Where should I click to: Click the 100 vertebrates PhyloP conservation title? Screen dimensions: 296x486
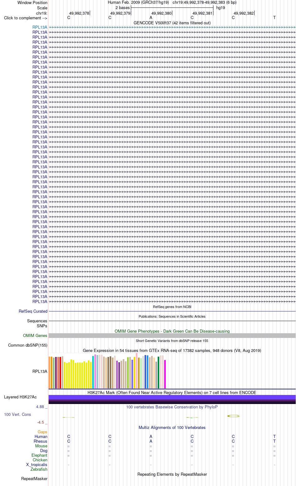pyautogui.click(x=172, y=407)
